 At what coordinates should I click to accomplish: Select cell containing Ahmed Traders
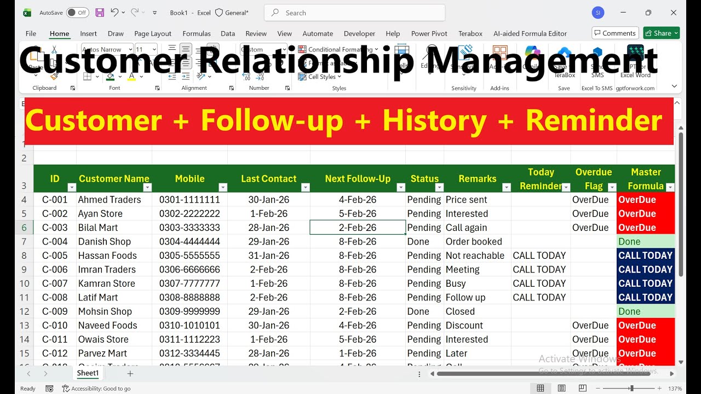pyautogui.click(x=114, y=200)
